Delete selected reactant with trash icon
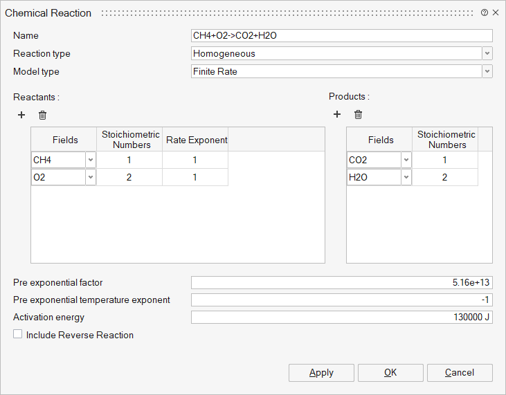Screen dimensions: 506x395 point(42,115)
